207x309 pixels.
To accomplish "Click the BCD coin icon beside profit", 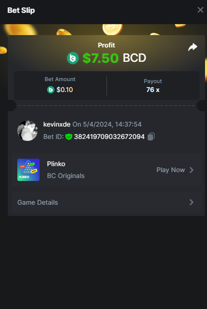I will 73,58.
